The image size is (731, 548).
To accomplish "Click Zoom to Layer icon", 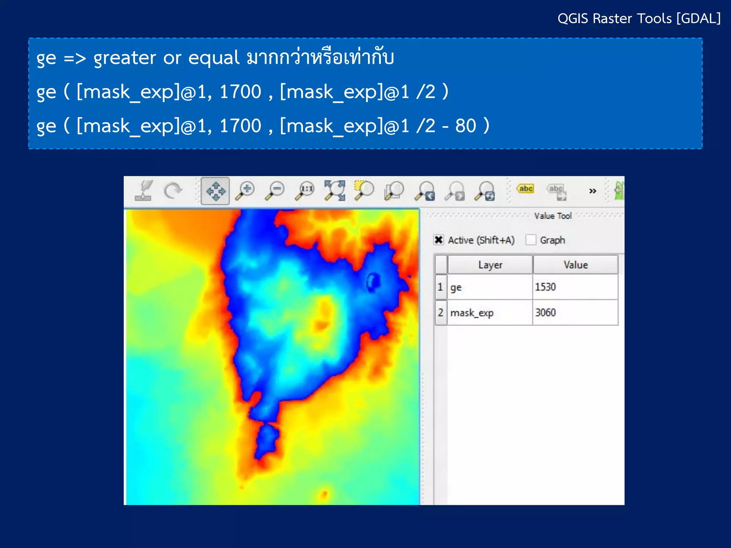I will [394, 191].
